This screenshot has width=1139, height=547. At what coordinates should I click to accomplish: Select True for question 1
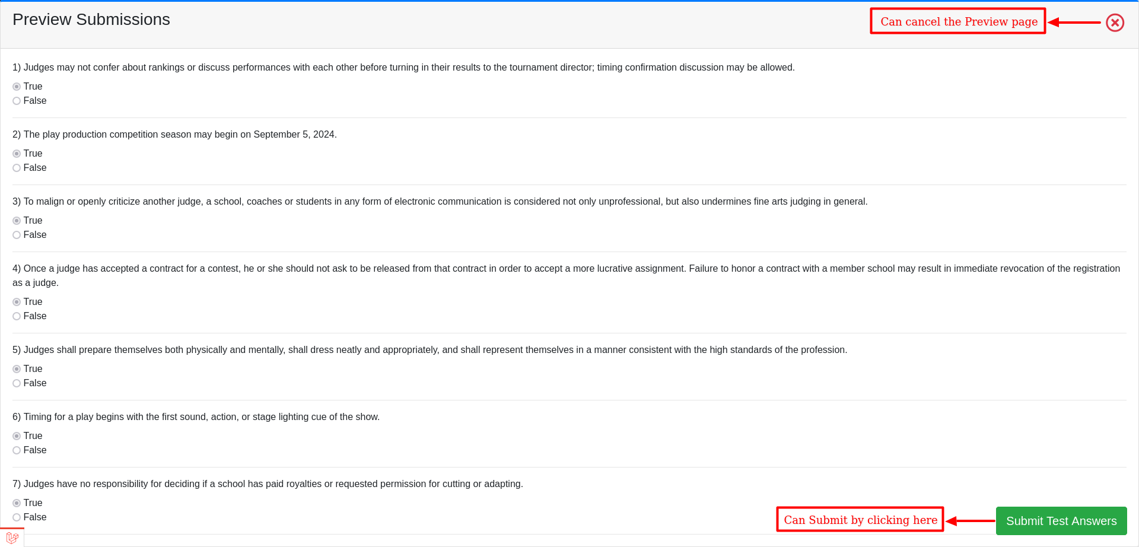[x=17, y=87]
